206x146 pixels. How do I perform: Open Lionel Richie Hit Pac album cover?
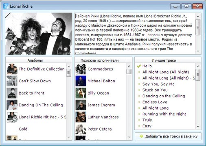12,117
